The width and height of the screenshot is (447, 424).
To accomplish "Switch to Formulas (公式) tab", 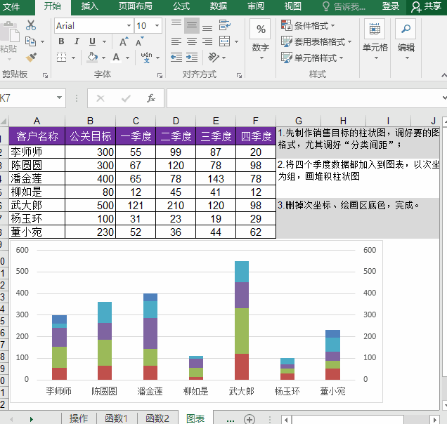I will 181,6.
